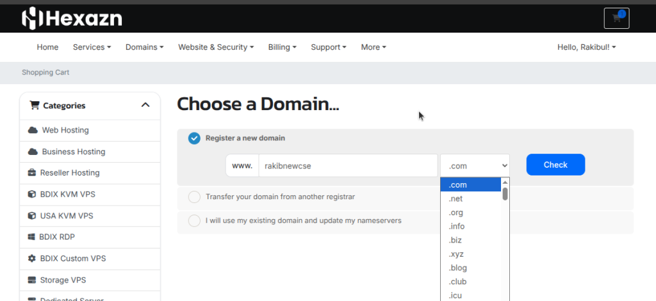Click the www. prefix label
The width and height of the screenshot is (656, 301).
(242, 165)
